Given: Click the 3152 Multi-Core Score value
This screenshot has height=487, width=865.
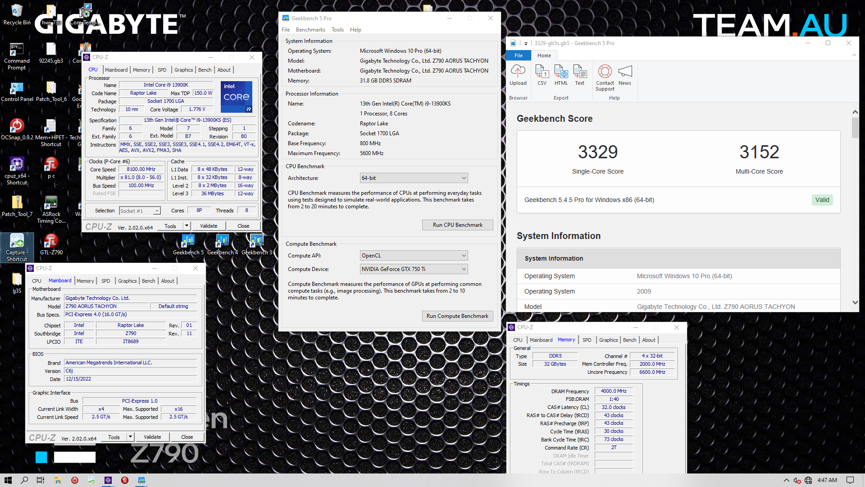Looking at the screenshot, I should (759, 152).
